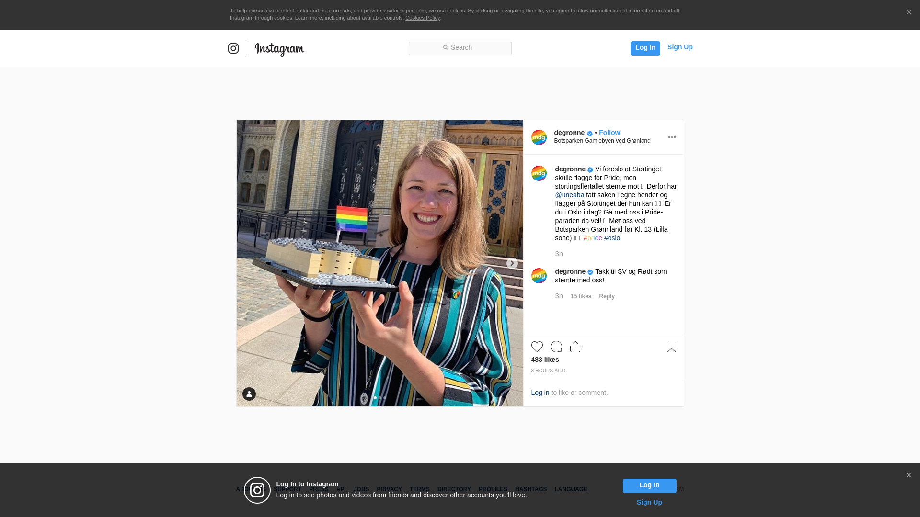Click degronne username in the caption
Image resolution: width=920 pixels, height=517 pixels.
coord(570,169)
